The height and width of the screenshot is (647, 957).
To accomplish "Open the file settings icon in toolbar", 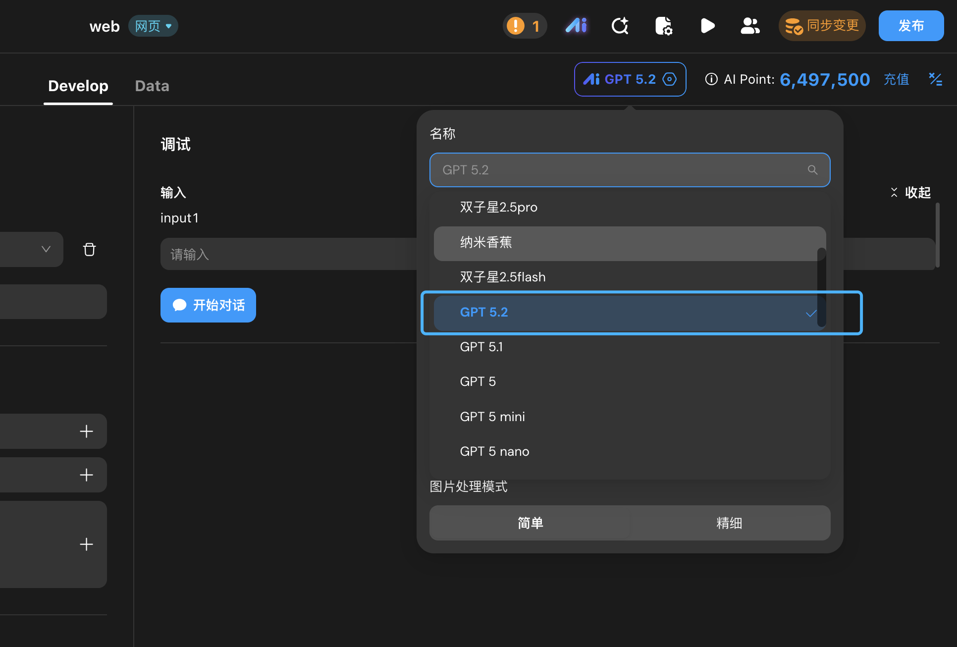I will [663, 26].
